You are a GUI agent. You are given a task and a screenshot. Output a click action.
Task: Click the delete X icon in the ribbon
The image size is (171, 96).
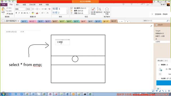pyautogui.click(x=48, y=13)
